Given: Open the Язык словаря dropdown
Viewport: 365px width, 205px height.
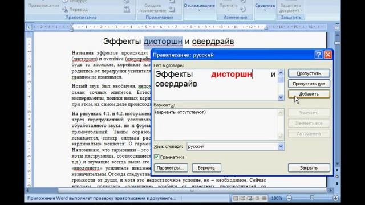Looking at the screenshot, I should coord(281,146).
